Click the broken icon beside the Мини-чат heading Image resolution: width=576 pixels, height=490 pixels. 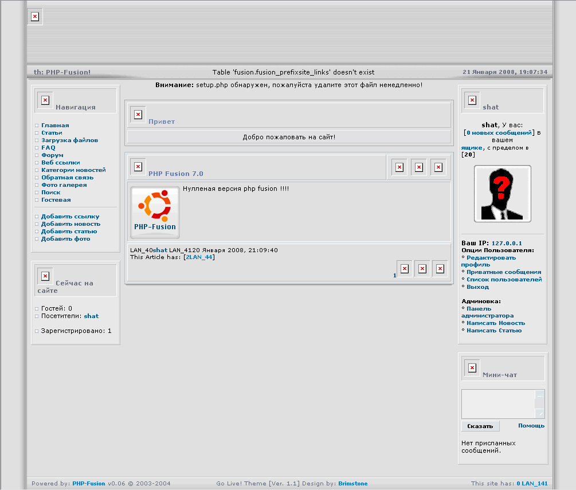point(472,368)
